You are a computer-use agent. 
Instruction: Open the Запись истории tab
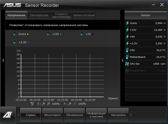coord(84,15)
